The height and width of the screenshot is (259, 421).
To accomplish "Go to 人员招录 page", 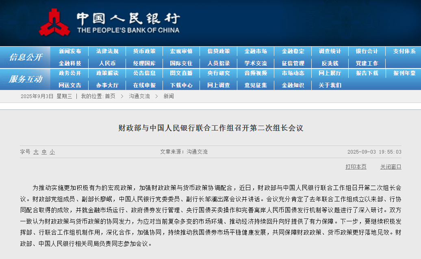I will (x=219, y=63).
